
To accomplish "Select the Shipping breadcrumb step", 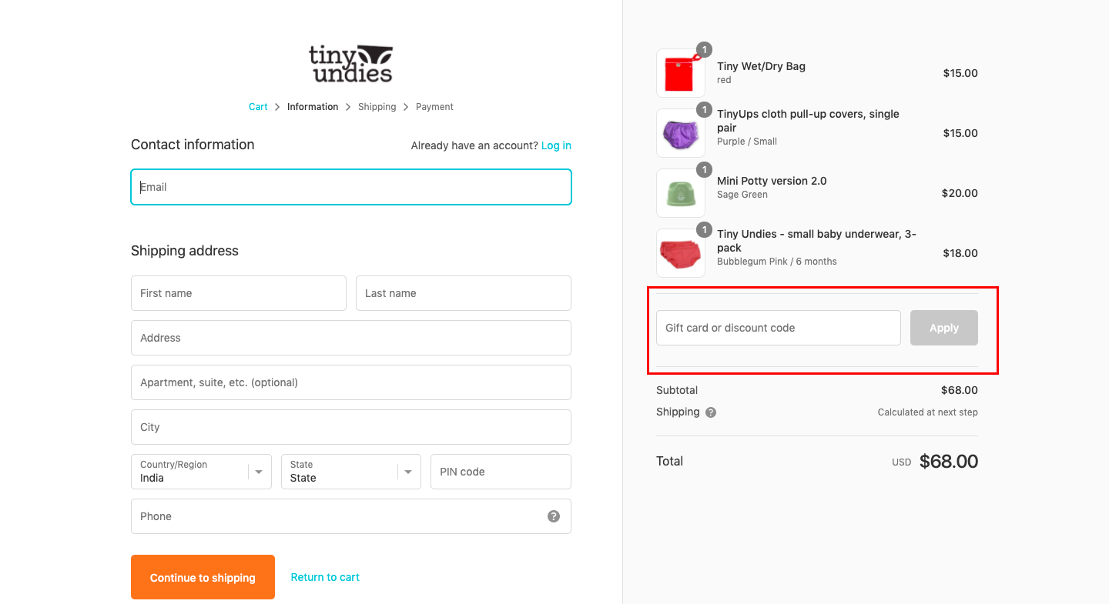I will [x=377, y=107].
